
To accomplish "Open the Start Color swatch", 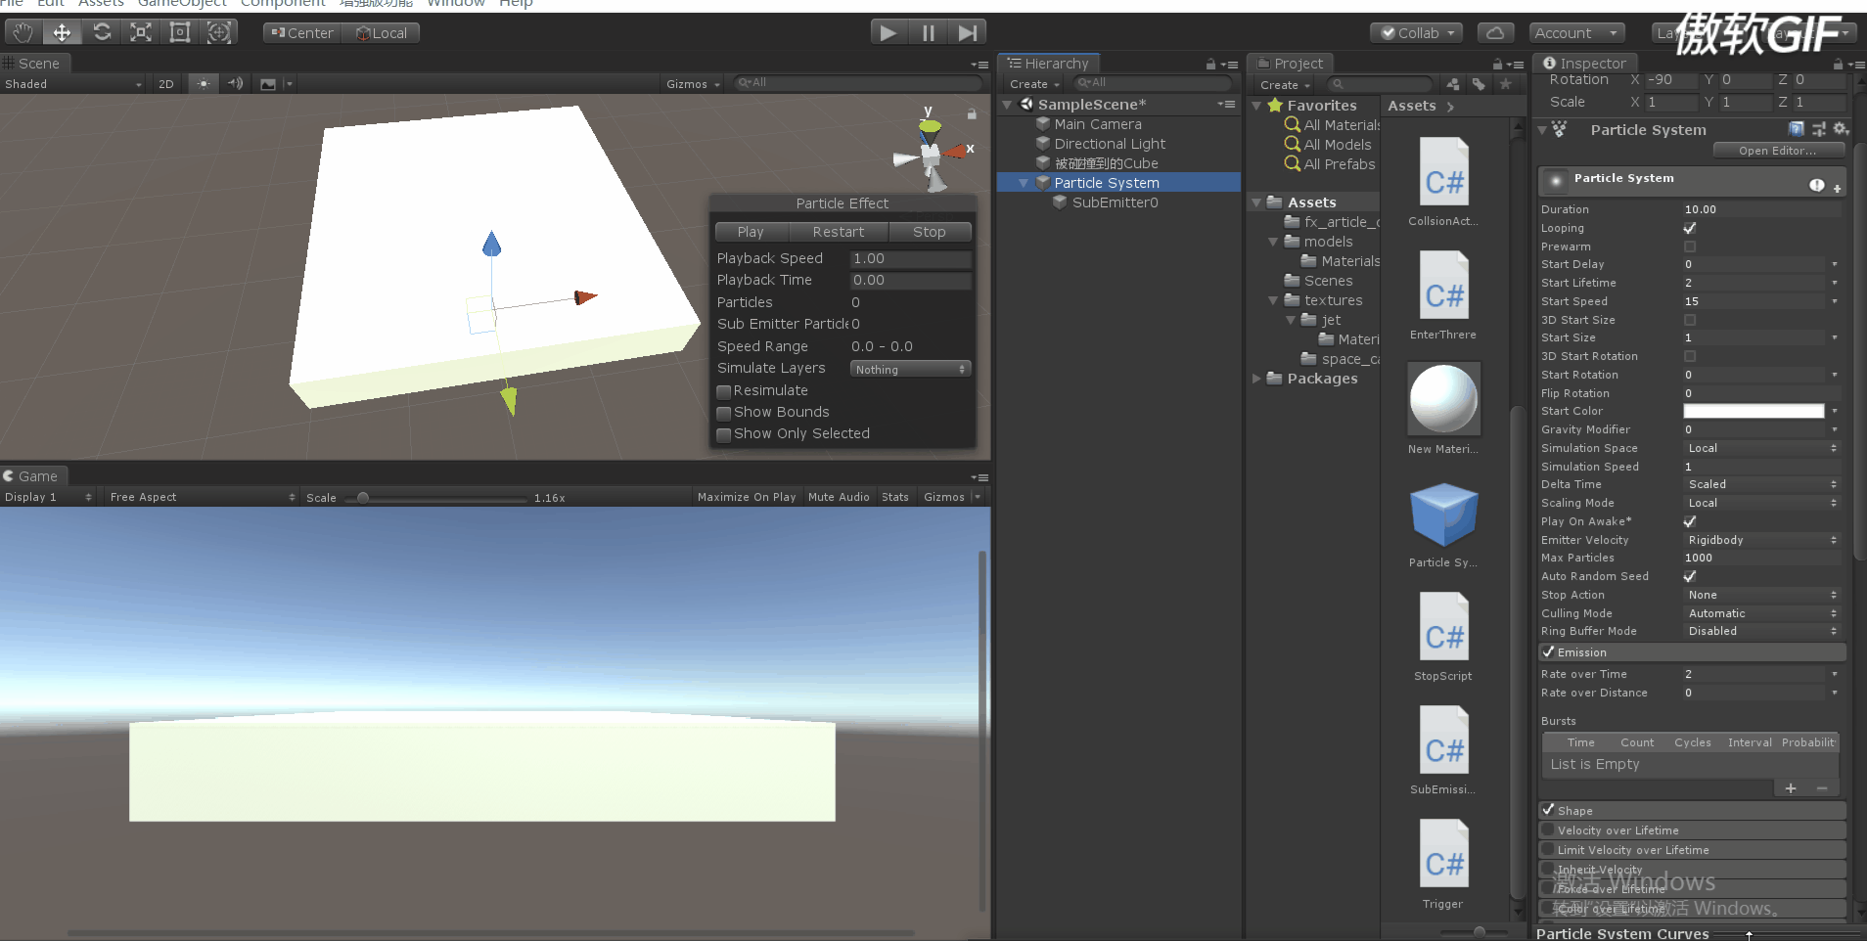I will tap(1753, 411).
